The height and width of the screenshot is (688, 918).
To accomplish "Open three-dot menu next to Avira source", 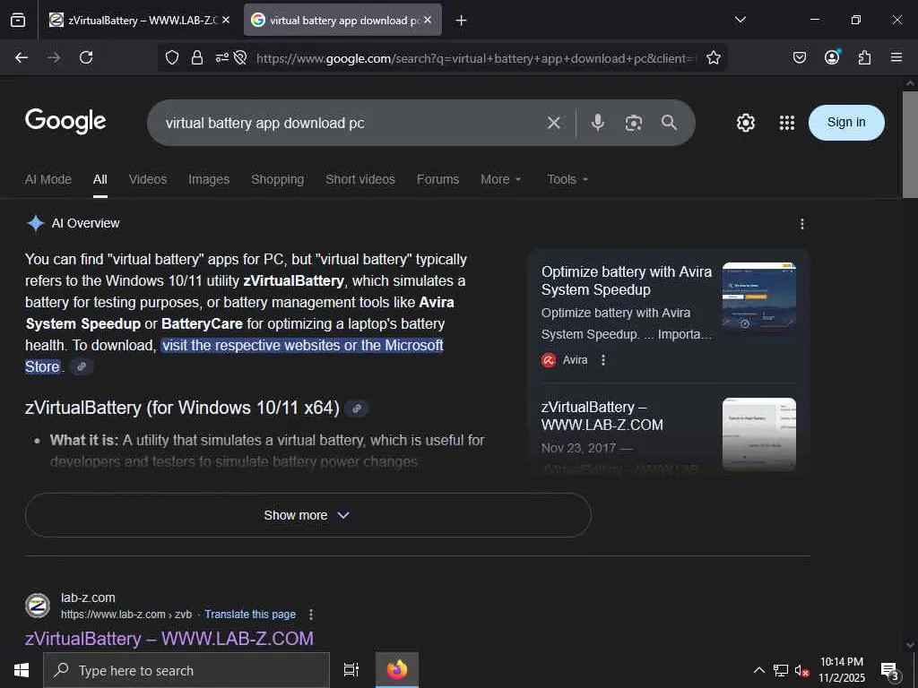I will pyautogui.click(x=603, y=360).
